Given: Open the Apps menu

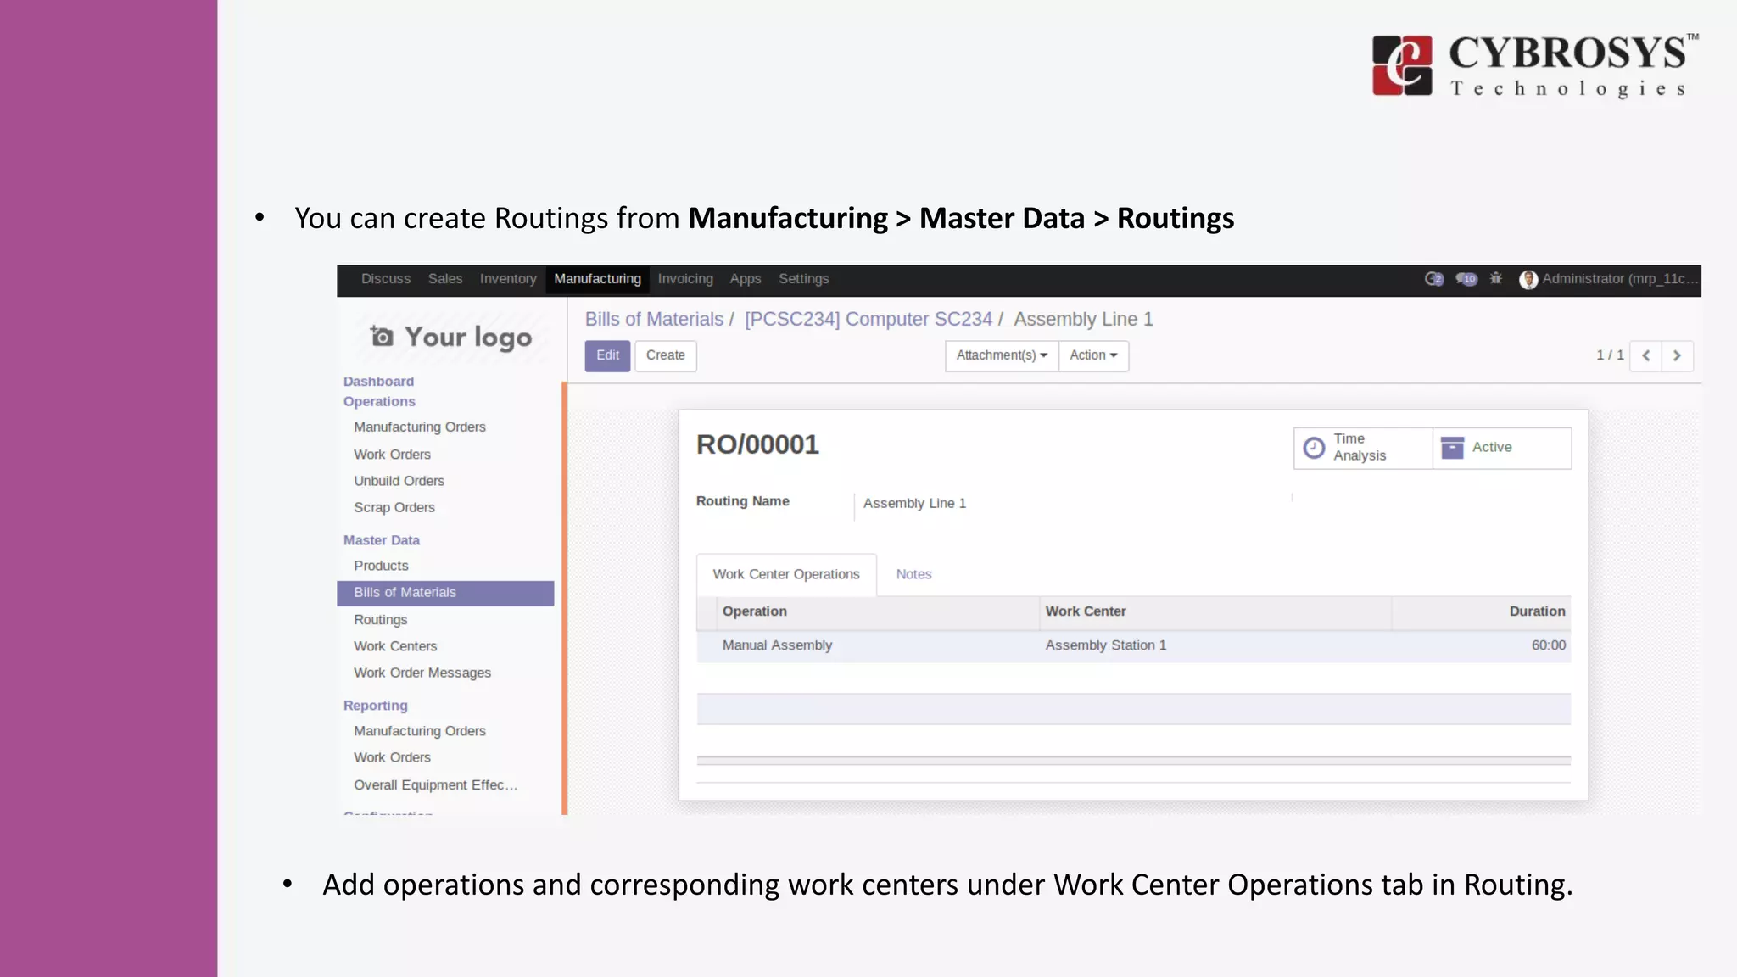Looking at the screenshot, I should pyautogui.click(x=746, y=279).
